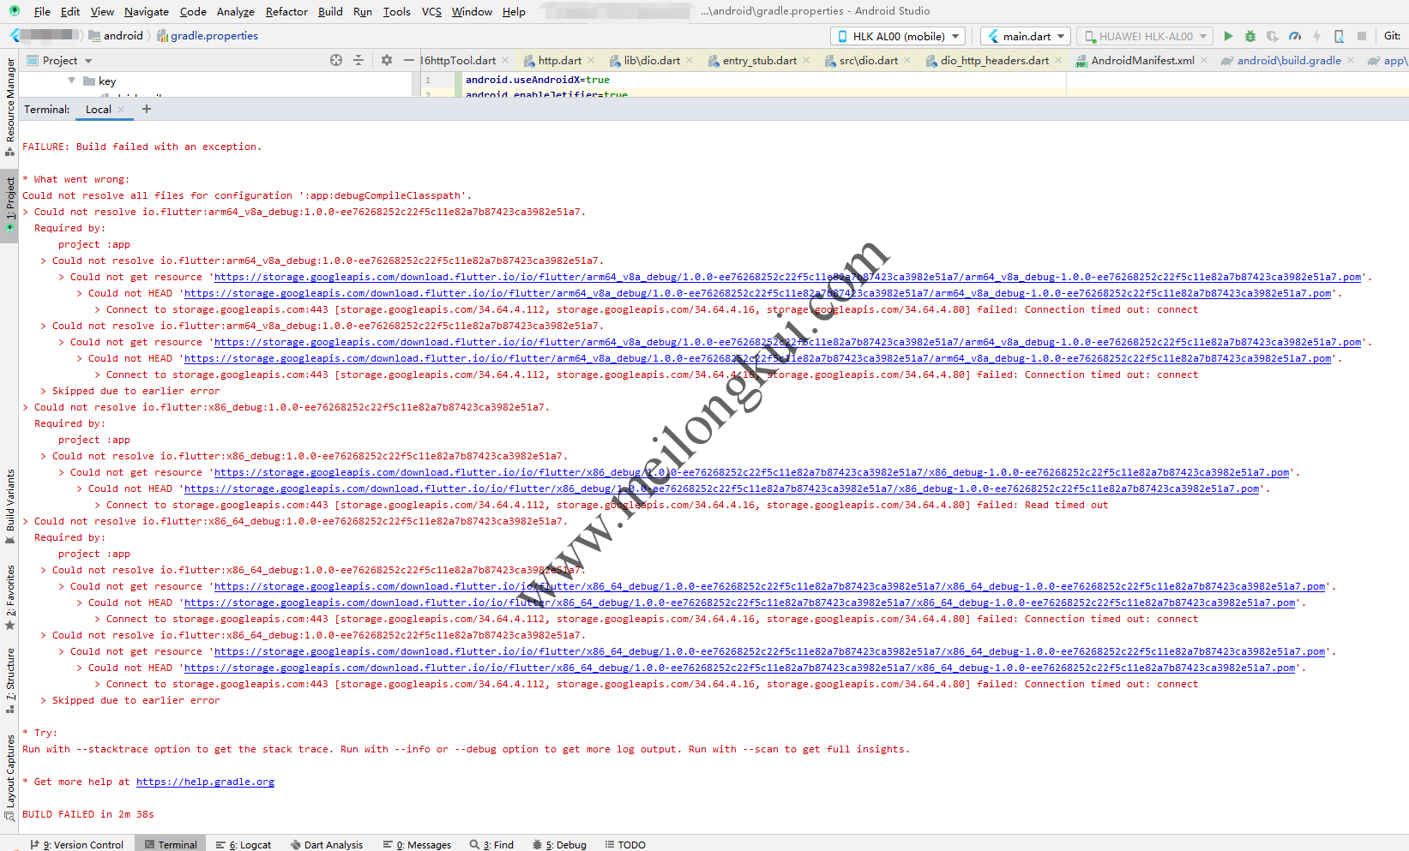The width and height of the screenshot is (1409, 851).
Task: Open the VCS menu
Action: [x=431, y=11]
